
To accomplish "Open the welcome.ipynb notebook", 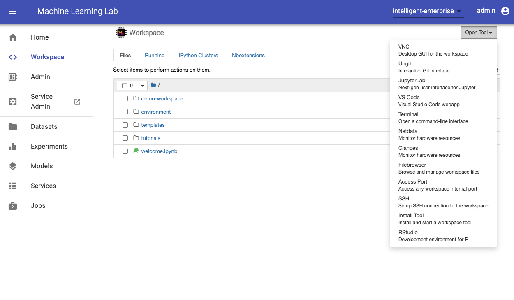I will point(159,151).
